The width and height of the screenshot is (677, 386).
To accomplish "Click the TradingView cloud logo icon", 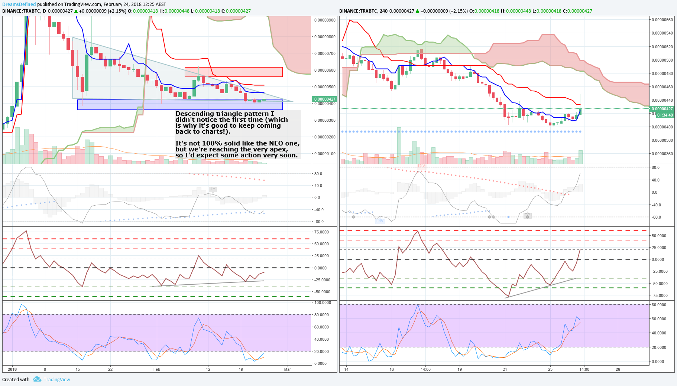I will (x=37, y=379).
